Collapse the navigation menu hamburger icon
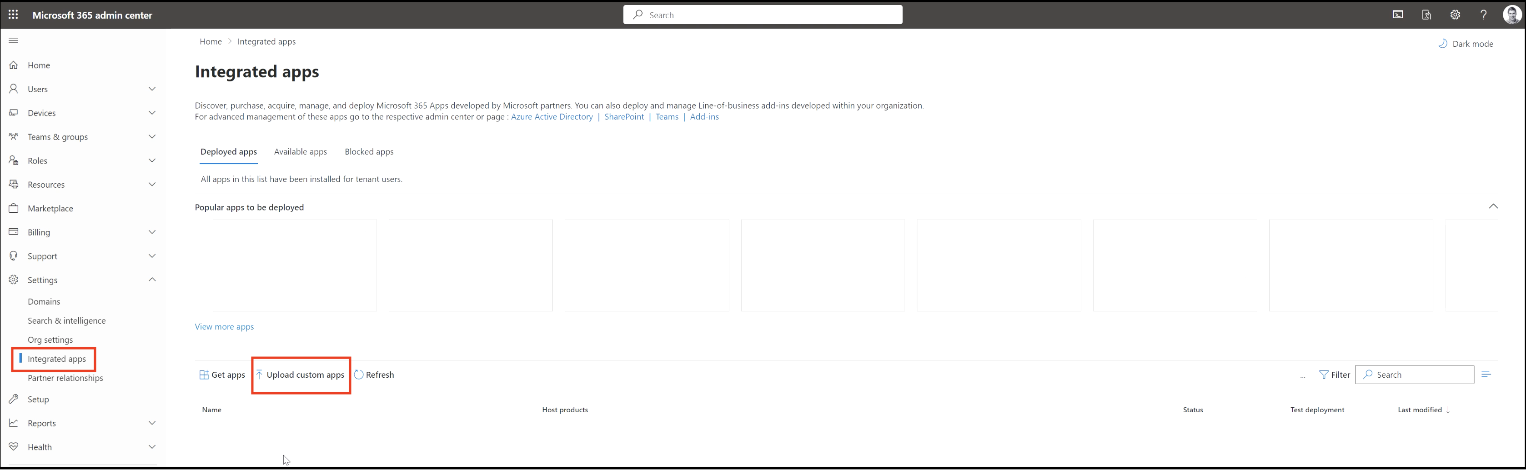The width and height of the screenshot is (1526, 470). pyautogui.click(x=14, y=41)
